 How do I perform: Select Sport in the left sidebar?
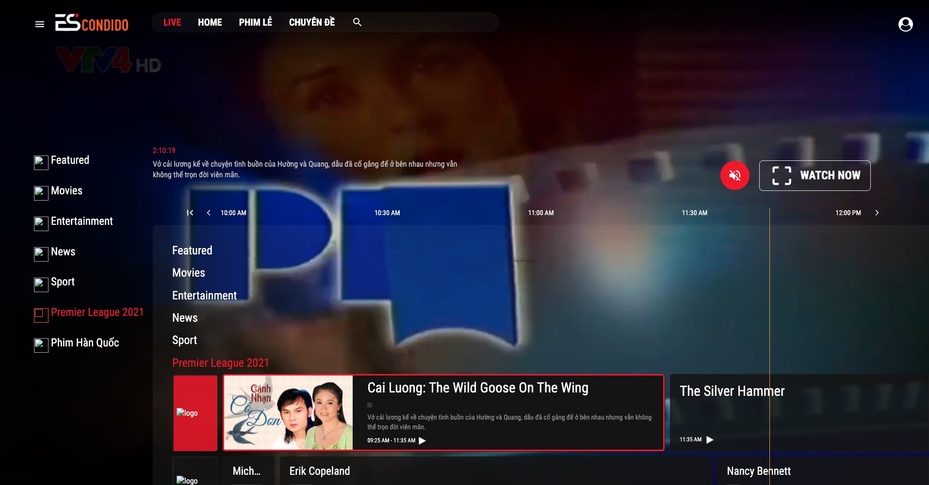[x=63, y=282]
